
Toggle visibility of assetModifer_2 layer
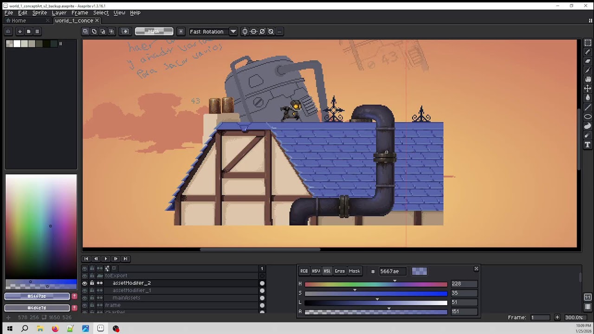84,283
